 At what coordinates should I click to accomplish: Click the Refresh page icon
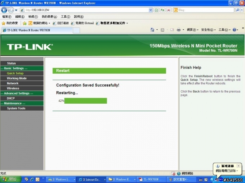coord(162,10)
